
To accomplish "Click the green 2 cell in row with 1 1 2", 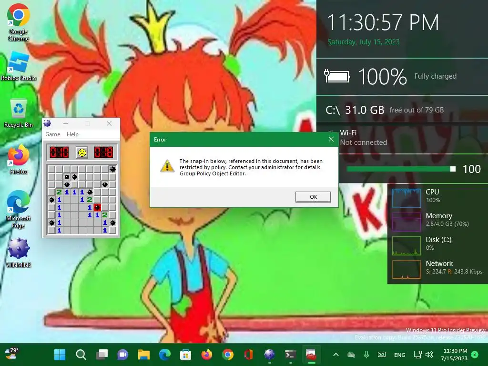I will point(105,215).
